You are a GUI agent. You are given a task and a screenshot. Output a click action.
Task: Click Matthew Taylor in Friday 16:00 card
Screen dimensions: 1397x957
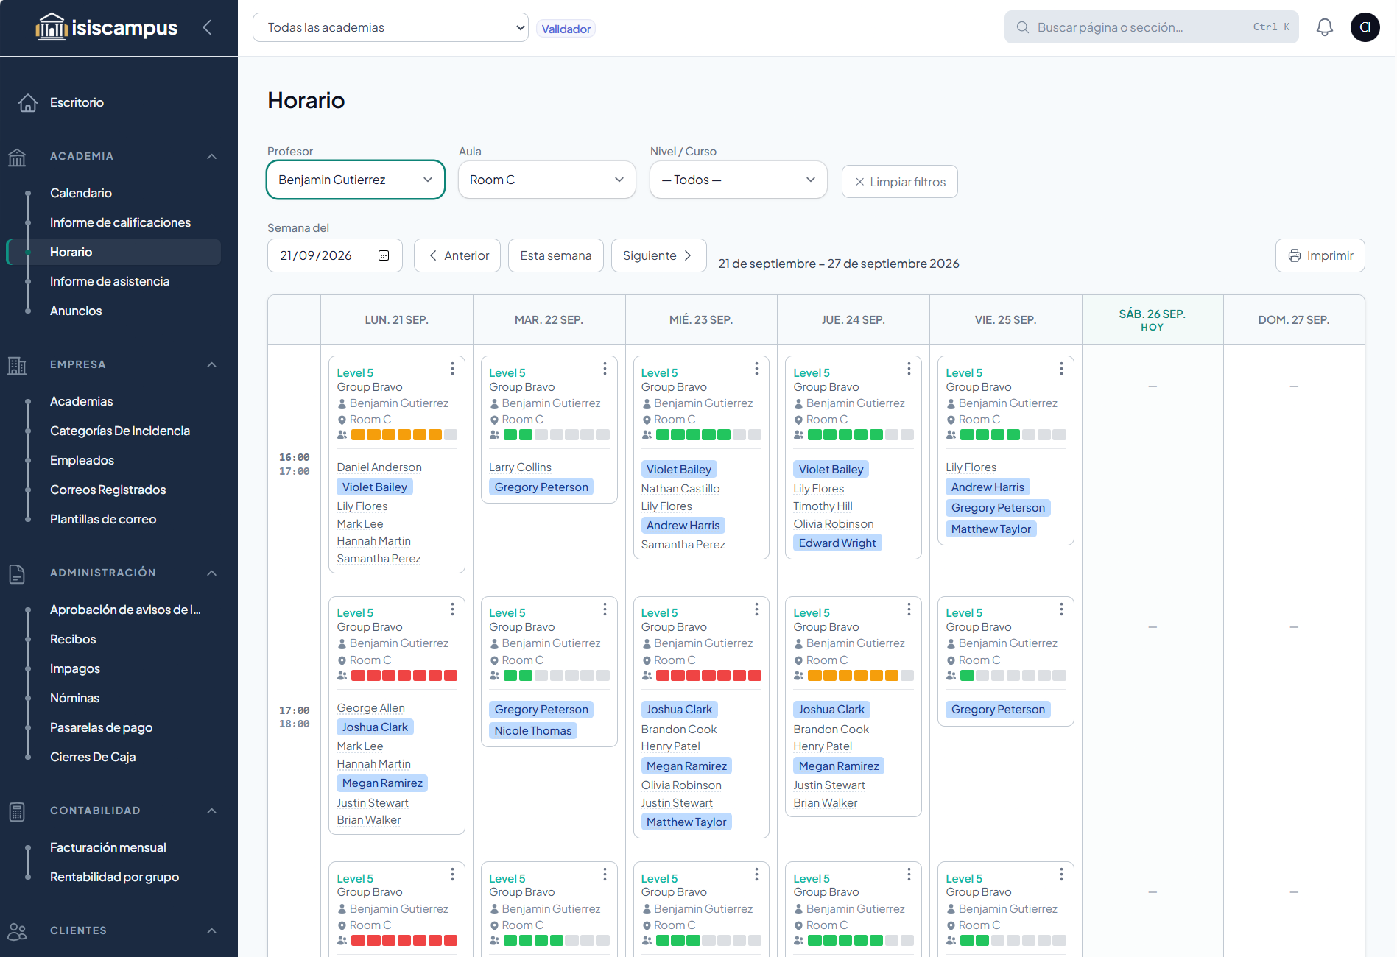point(991,529)
